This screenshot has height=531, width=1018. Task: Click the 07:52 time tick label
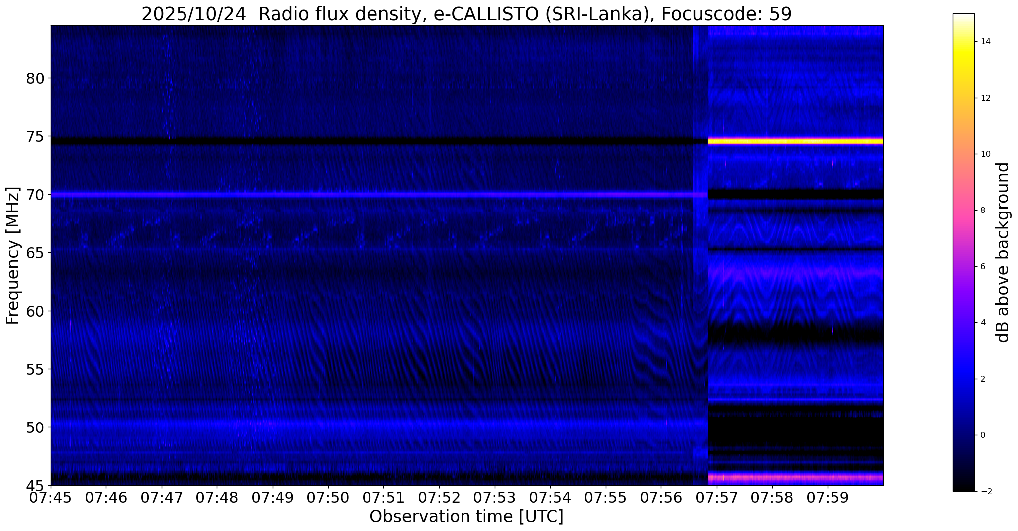439,498
